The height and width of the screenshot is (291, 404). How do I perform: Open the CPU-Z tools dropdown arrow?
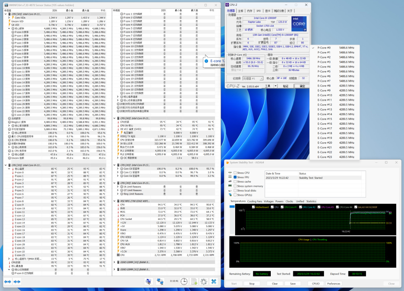coord(275,86)
